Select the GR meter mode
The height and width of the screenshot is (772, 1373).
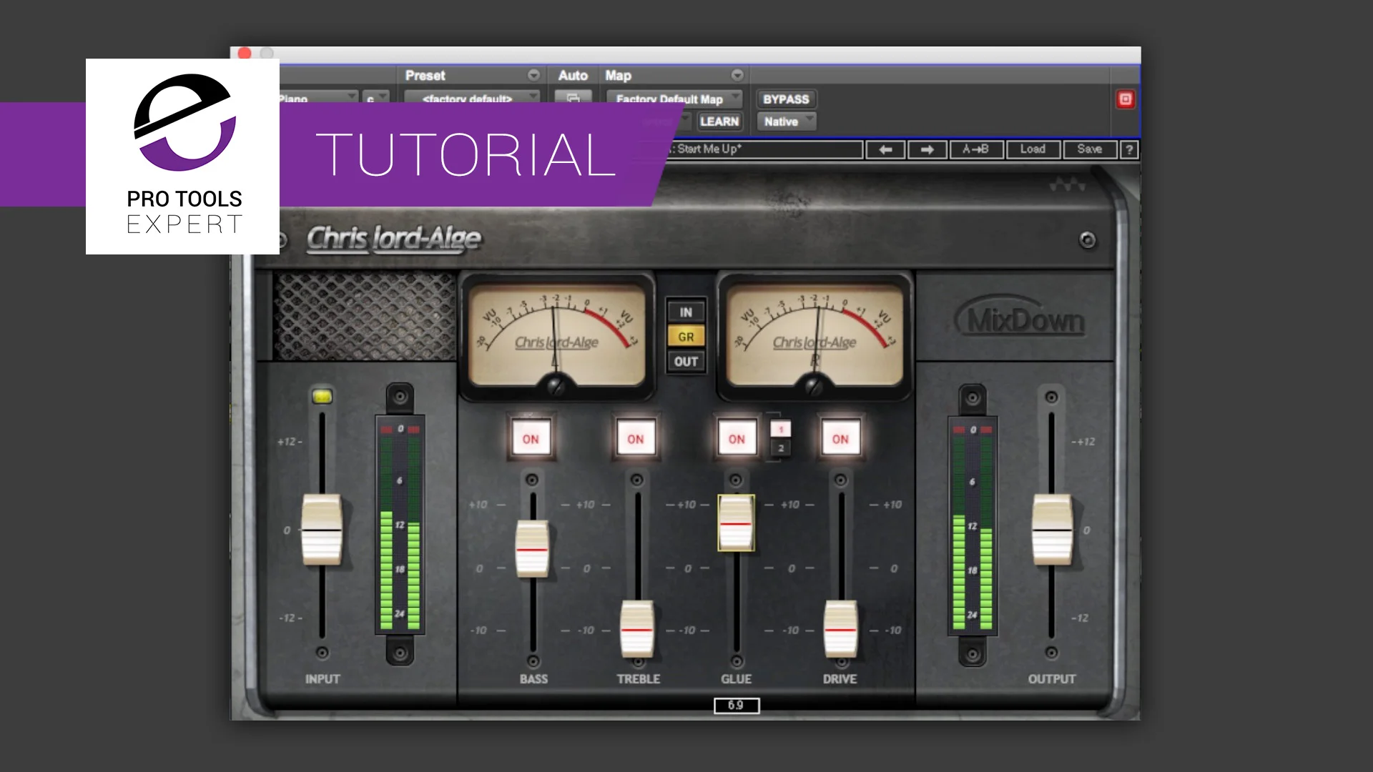685,335
